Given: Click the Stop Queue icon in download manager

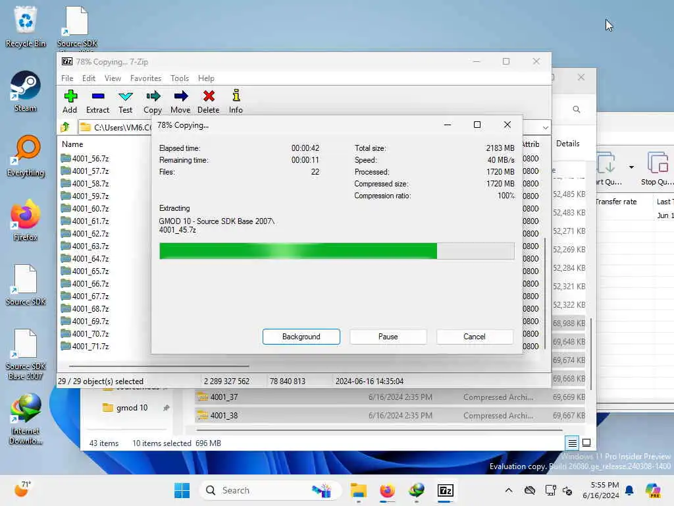Looking at the screenshot, I should pos(658,168).
